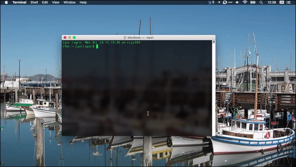Open the Wi-Fi status menu
Viewport: 296px width, 167px height.
pos(245,2)
